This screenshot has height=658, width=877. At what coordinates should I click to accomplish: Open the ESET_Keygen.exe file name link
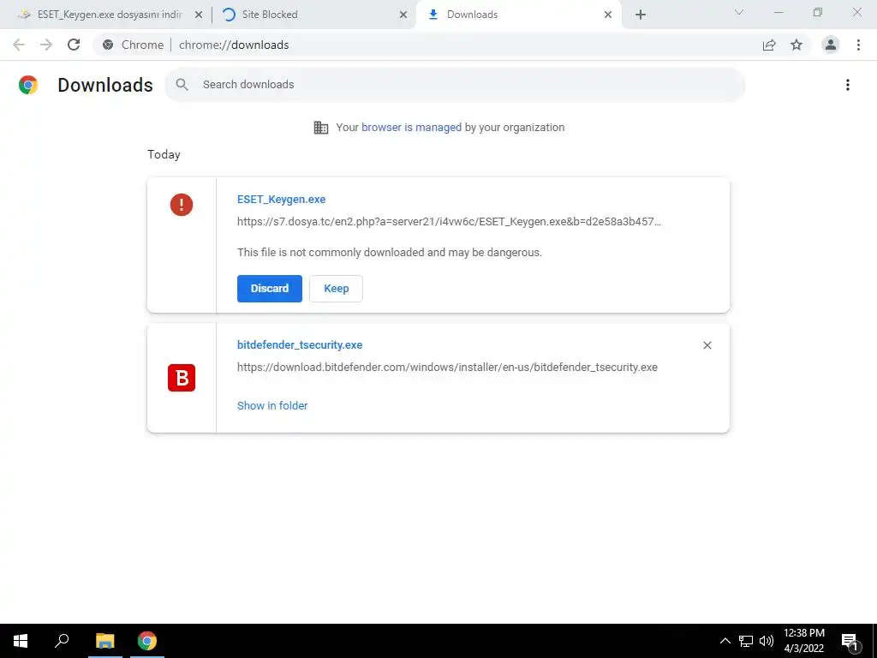281,199
